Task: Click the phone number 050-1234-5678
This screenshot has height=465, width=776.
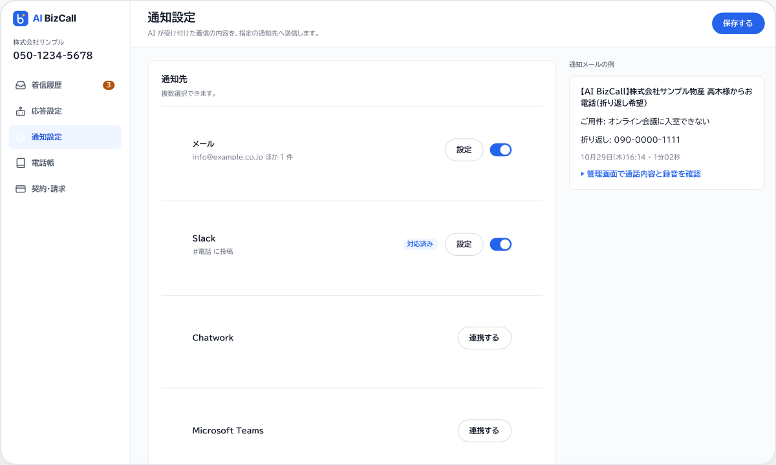Action: point(53,56)
